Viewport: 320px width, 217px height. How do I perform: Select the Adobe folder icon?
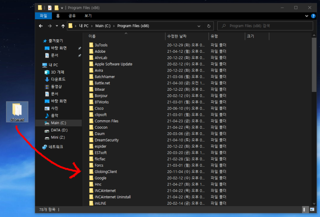click(91, 51)
